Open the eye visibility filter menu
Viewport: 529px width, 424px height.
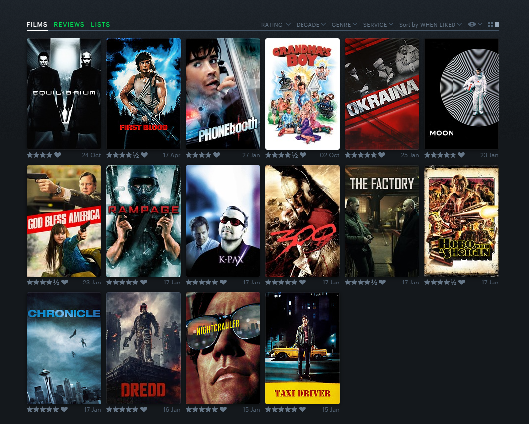(475, 24)
